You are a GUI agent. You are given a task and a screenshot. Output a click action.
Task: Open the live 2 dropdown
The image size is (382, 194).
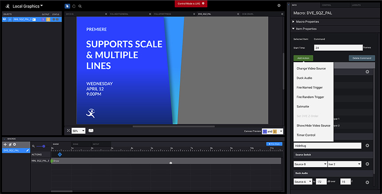[x=344, y=164]
